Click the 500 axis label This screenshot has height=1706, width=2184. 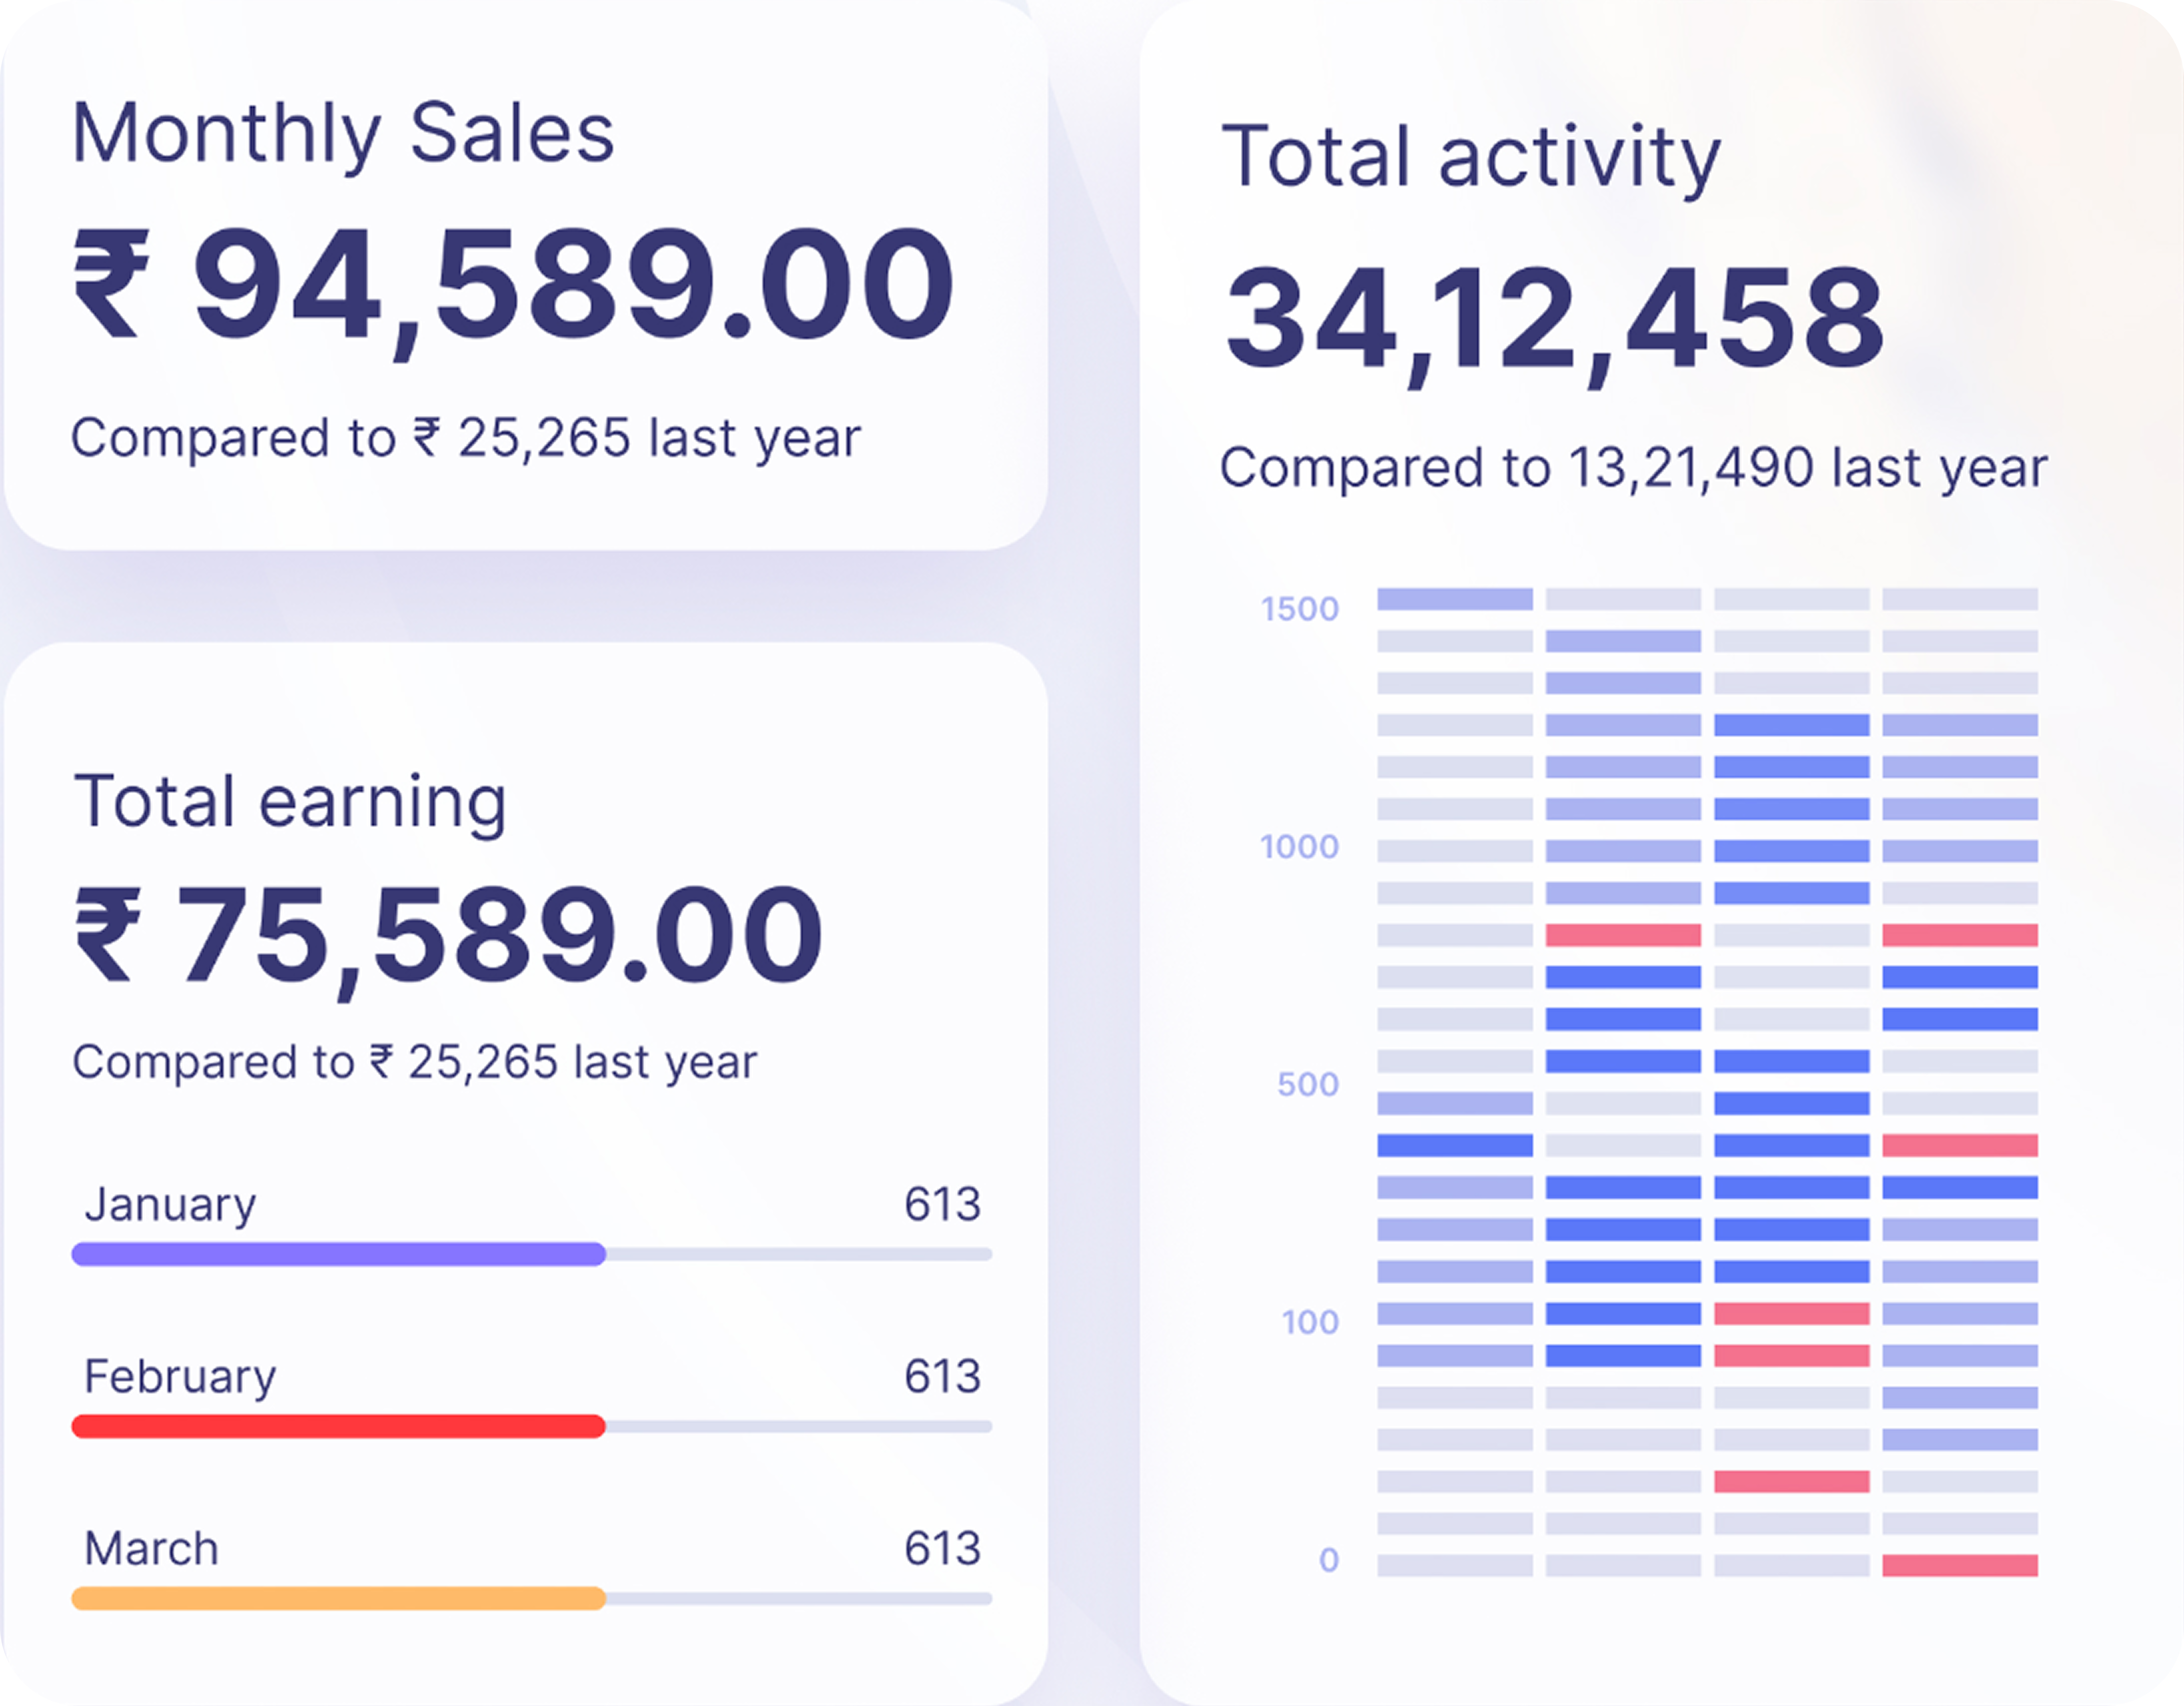pyautogui.click(x=1307, y=1084)
